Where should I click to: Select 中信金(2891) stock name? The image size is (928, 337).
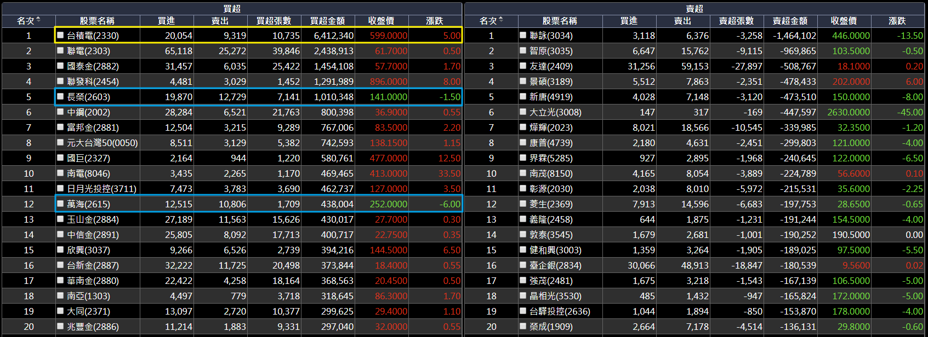pos(93,235)
